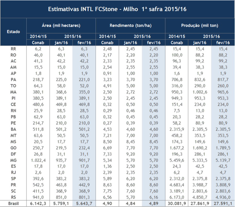Click the Brasil fev/16 production 27.591,1
The height and width of the screenshot is (207, 235).
tap(223, 203)
